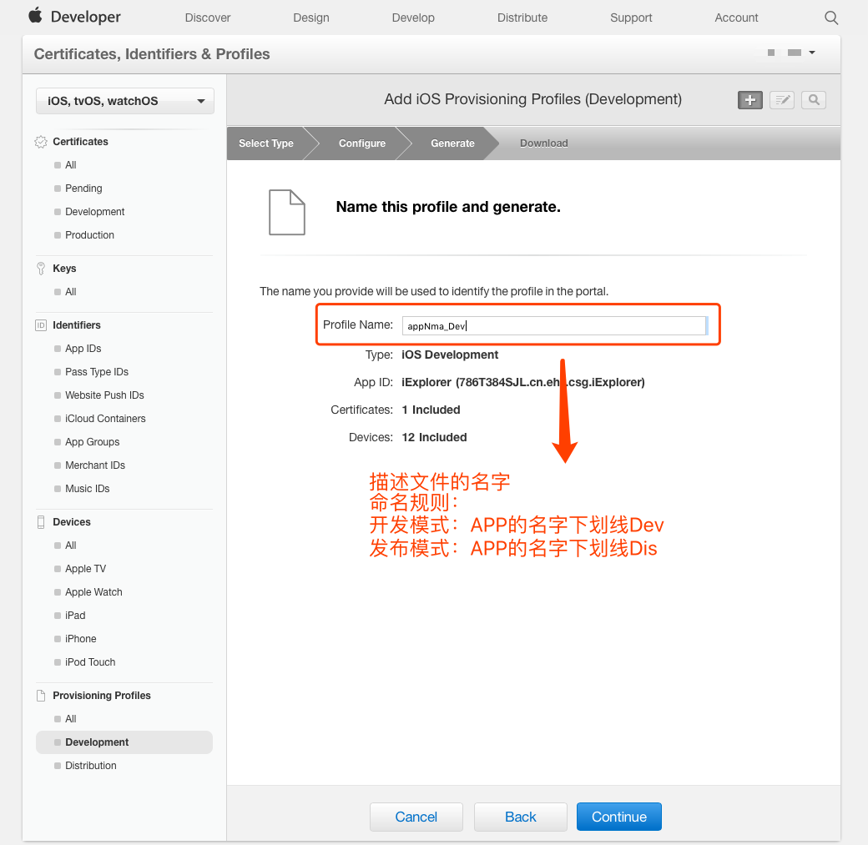
Task: Open the Discover menu
Action: point(208,18)
